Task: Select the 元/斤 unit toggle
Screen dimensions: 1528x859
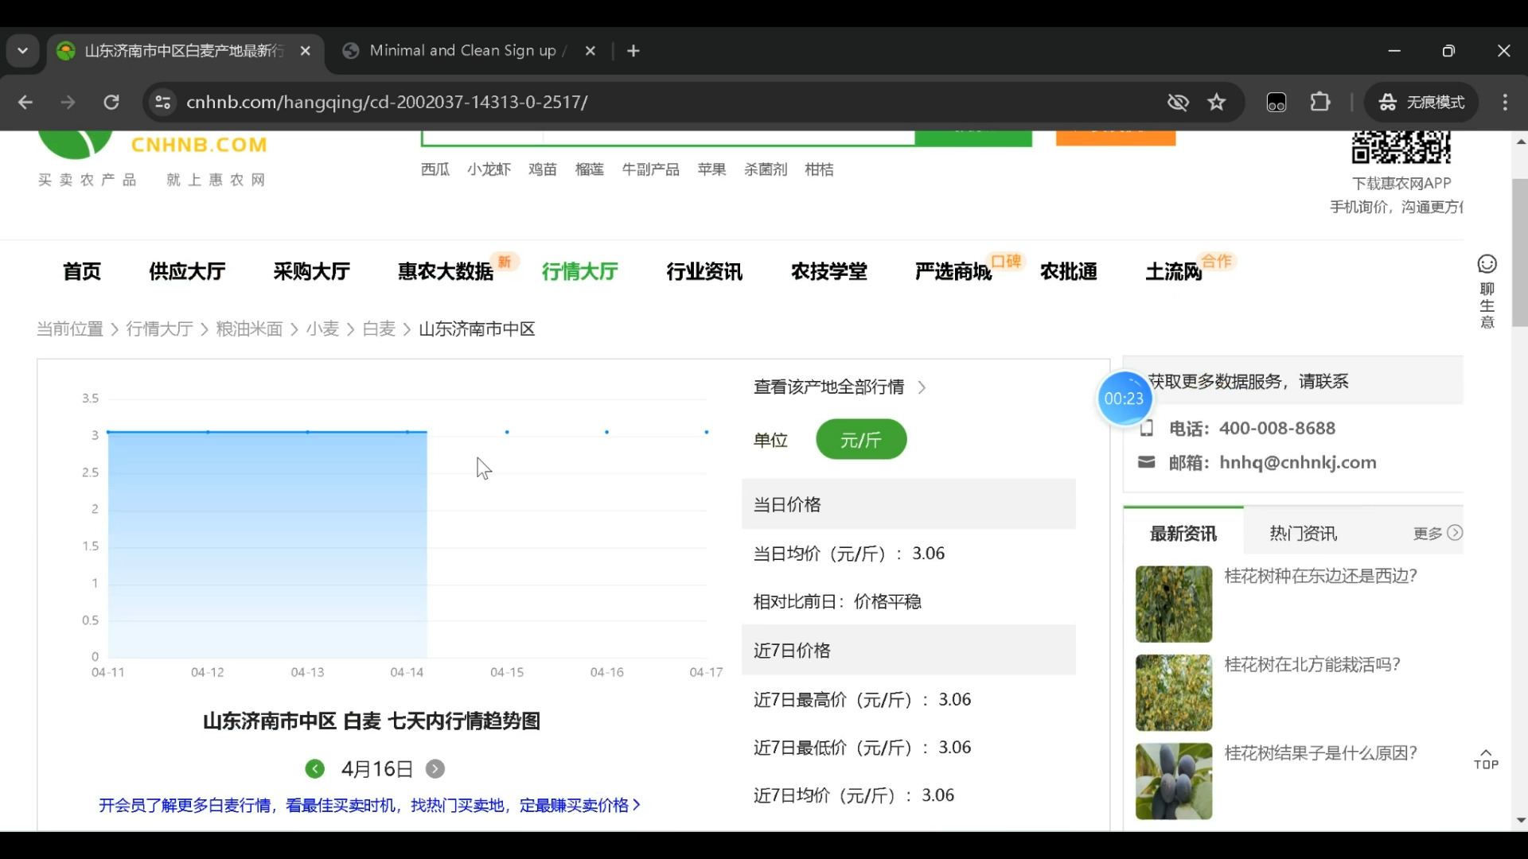Action: point(861,440)
